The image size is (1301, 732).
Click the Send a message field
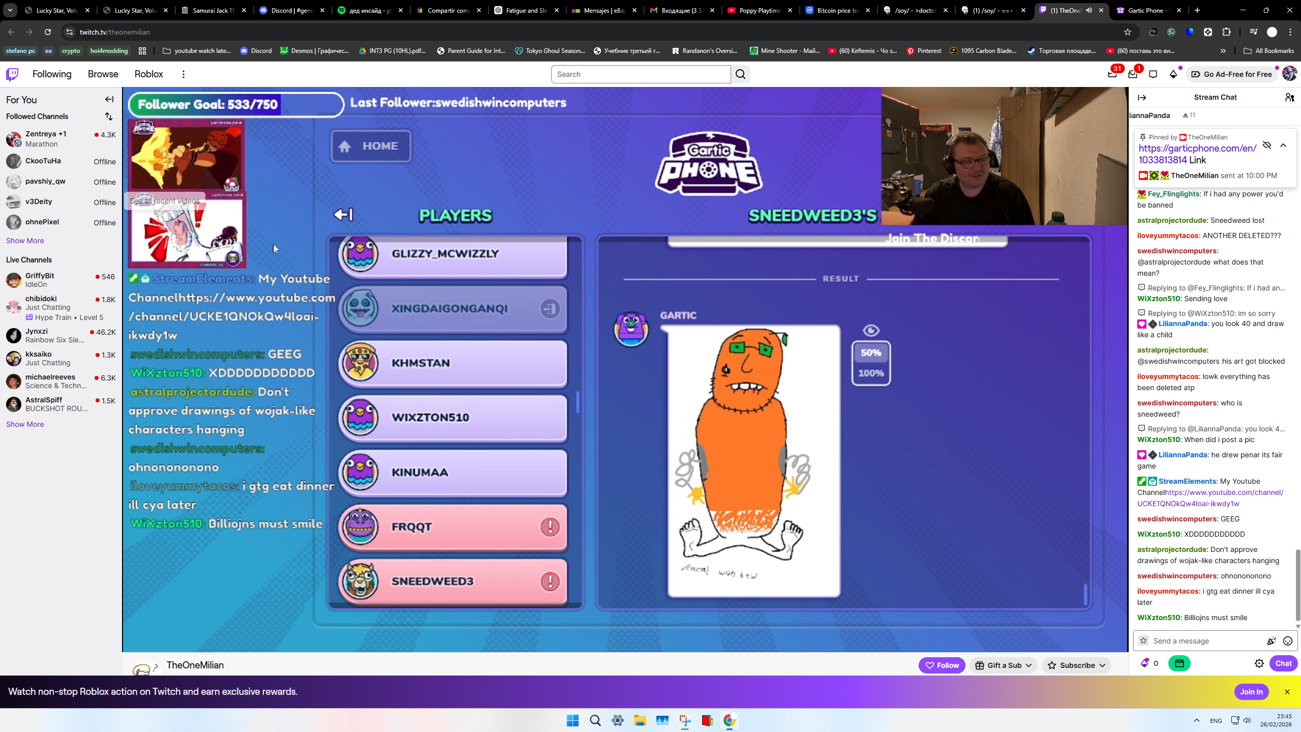(1205, 641)
